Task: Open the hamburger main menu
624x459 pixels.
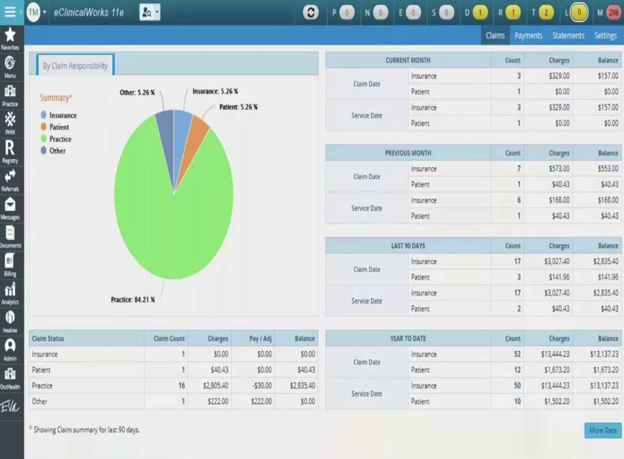Action: click(x=10, y=12)
